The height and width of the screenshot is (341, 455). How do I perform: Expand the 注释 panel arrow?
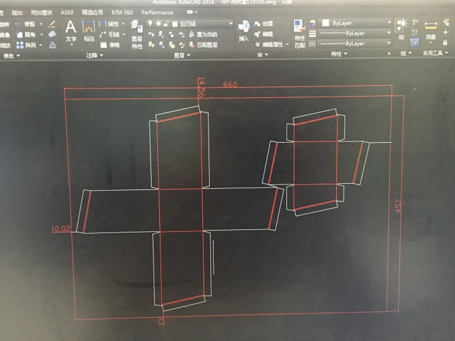(101, 56)
